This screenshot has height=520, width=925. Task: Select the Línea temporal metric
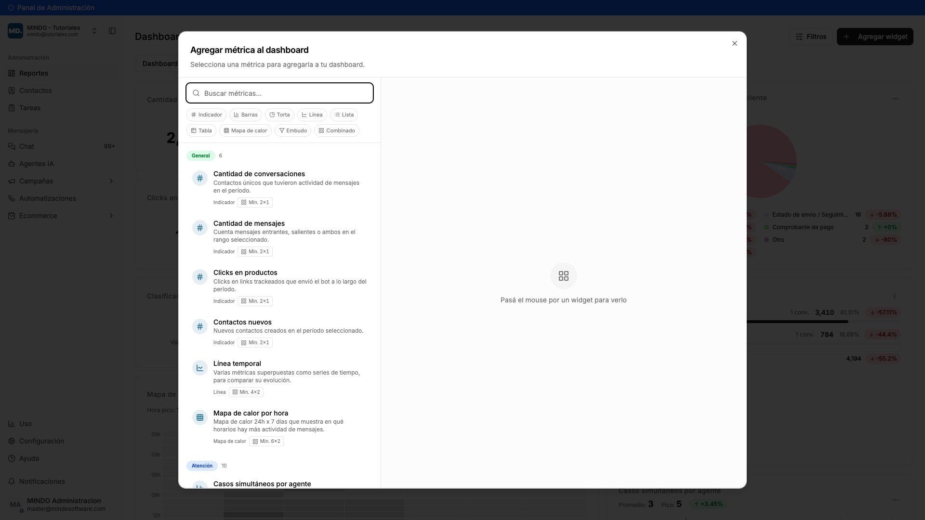[279, 377]
